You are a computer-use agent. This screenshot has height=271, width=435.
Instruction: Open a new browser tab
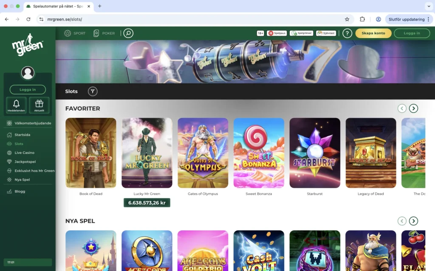pyautogui.click(x=99, y=6)
